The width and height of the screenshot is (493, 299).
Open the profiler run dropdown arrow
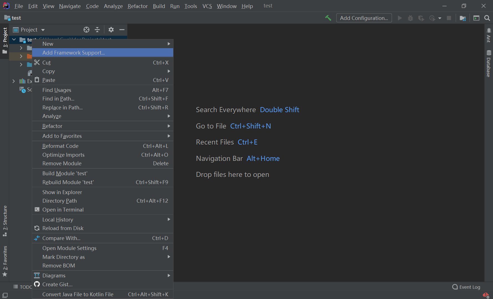[x=440, y=18]
